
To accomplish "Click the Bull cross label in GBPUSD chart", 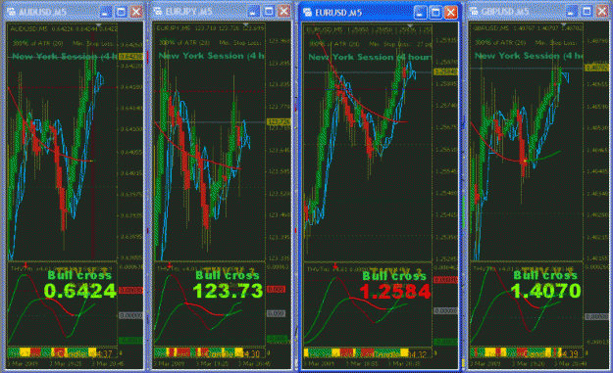I will tap(545, 275).
